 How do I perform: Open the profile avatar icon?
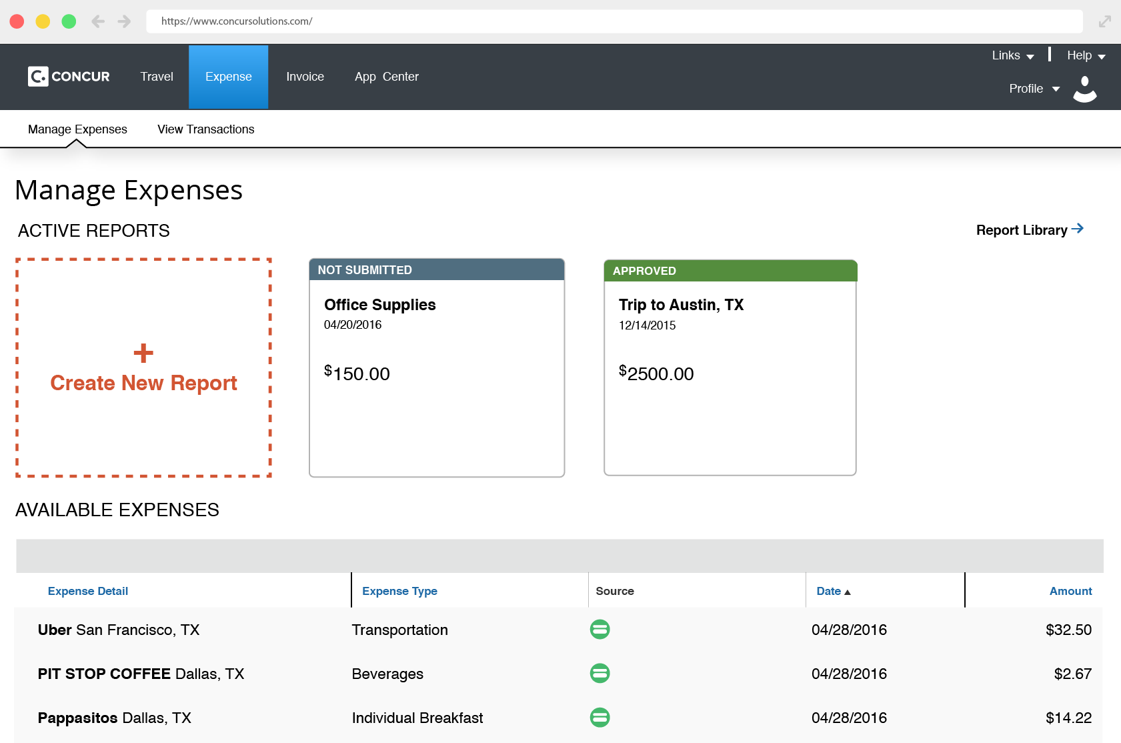(1084, 89)
